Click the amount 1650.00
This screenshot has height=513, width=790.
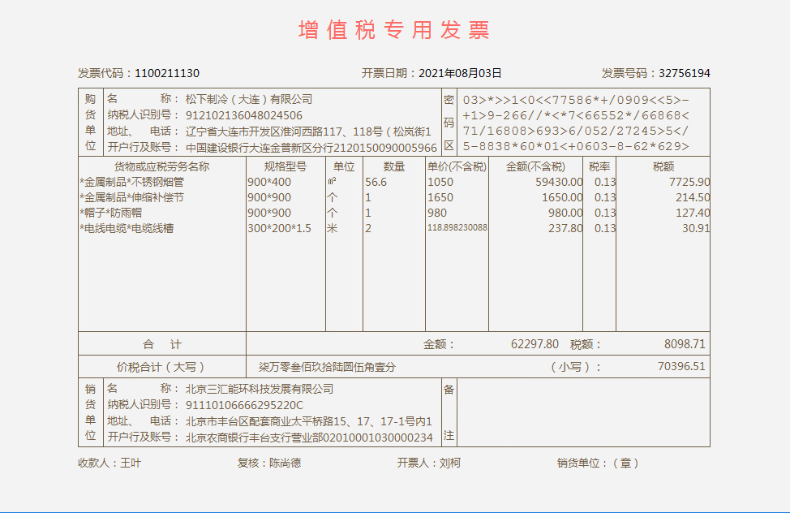[x=562, y=198]
